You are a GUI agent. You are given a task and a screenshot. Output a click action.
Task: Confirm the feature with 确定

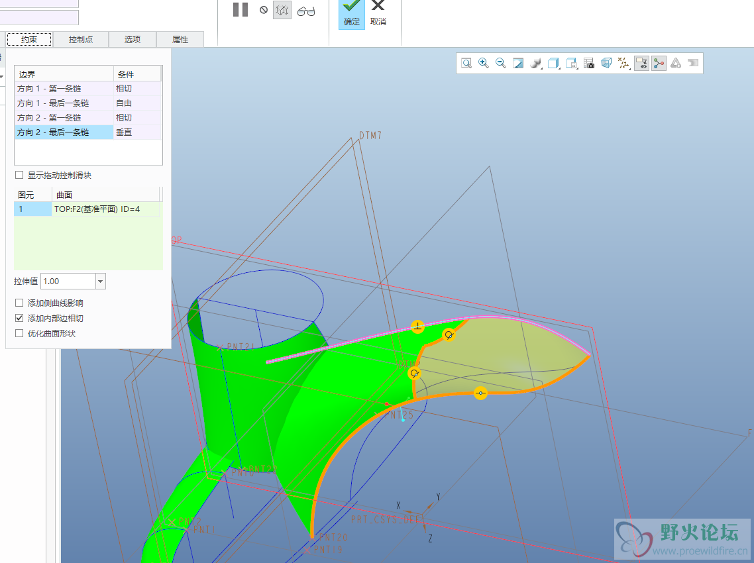[x=352, y=13]
